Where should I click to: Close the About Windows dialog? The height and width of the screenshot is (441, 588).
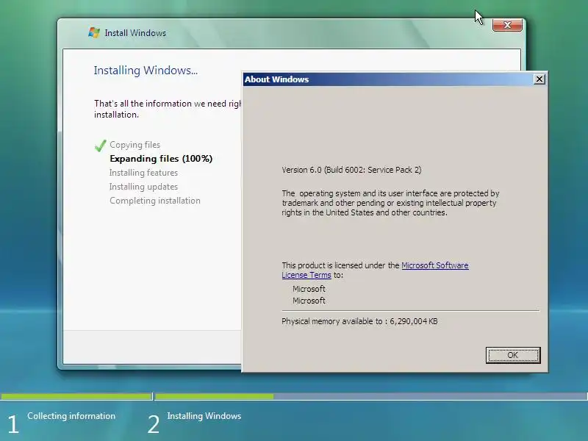click(539, 79)
